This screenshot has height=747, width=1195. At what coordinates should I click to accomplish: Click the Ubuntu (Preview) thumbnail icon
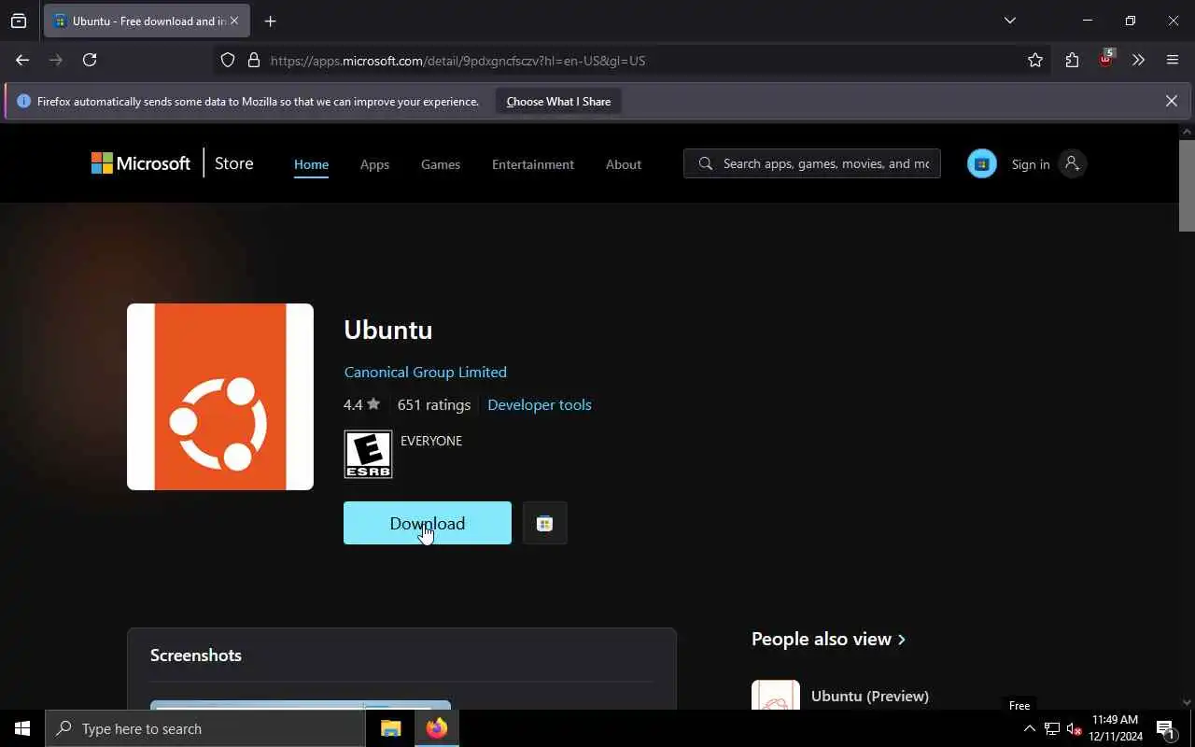tap(776, 694)
